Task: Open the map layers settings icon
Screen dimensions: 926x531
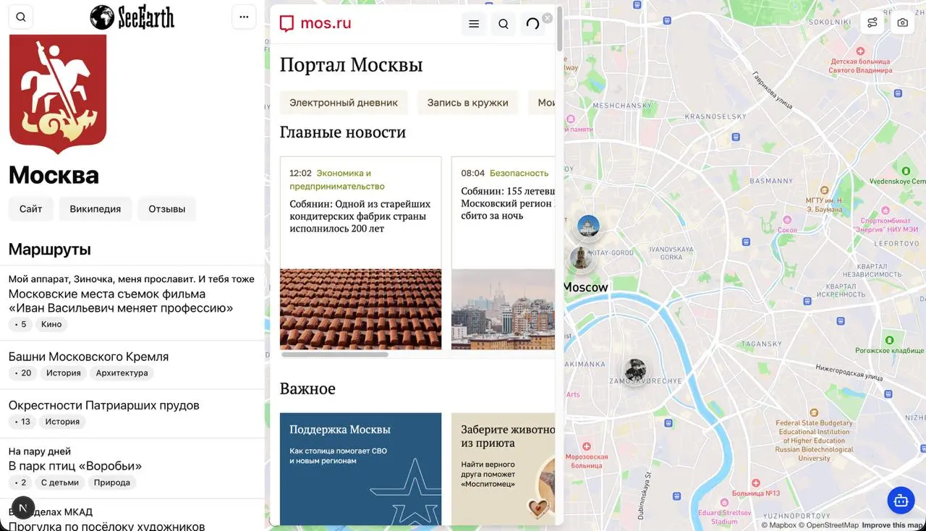Action: point(872,22)
